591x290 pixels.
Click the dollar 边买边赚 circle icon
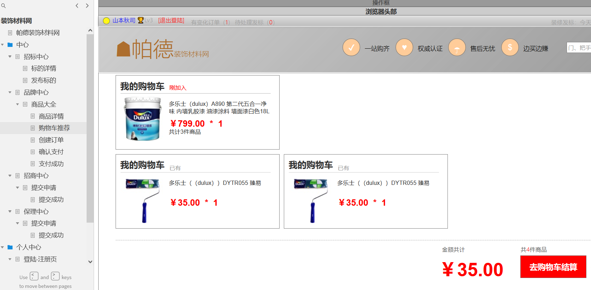click(x=510, y=48)
